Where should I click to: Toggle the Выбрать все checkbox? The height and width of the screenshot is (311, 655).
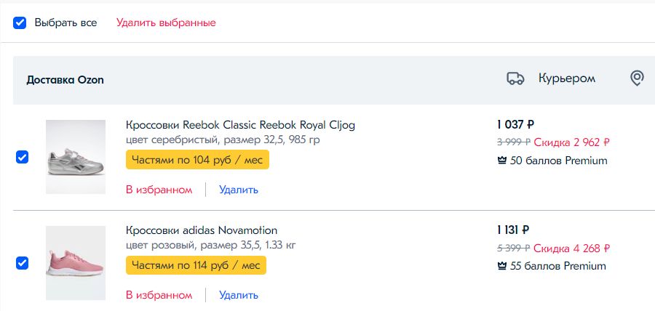tap(20, 23)
